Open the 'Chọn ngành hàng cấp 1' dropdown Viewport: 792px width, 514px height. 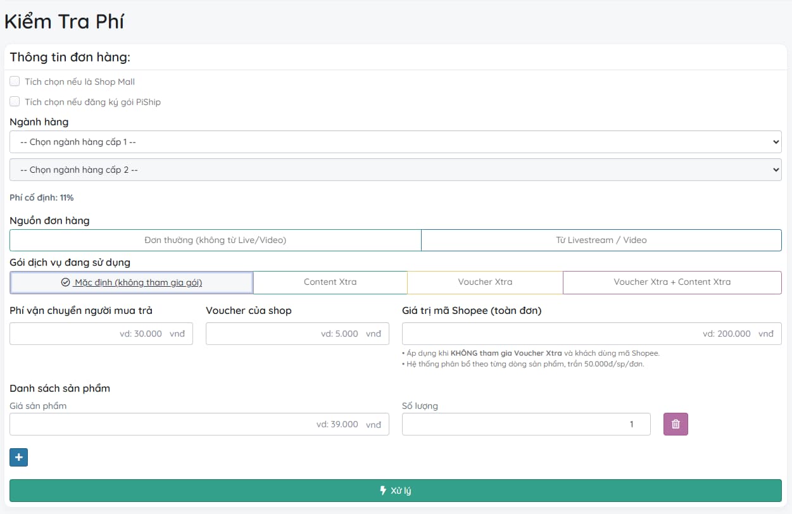click(395, 142)
